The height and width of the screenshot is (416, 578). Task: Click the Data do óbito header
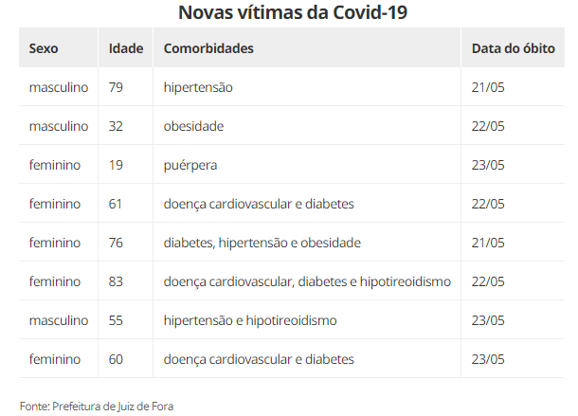tap(513, 48)
